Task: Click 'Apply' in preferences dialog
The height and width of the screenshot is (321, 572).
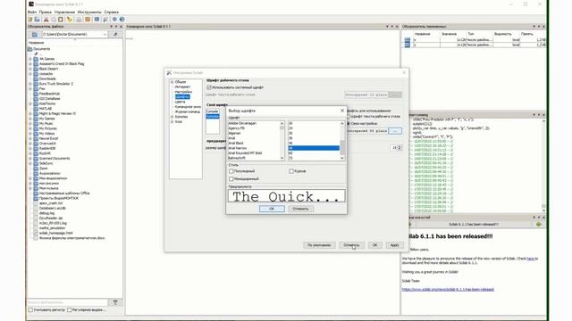Action: [x=395, y=245]
